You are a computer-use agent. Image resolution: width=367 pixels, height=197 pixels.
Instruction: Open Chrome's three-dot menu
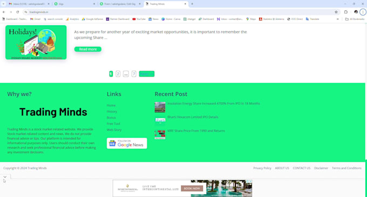pyautogui.click(x=363, y=12)
